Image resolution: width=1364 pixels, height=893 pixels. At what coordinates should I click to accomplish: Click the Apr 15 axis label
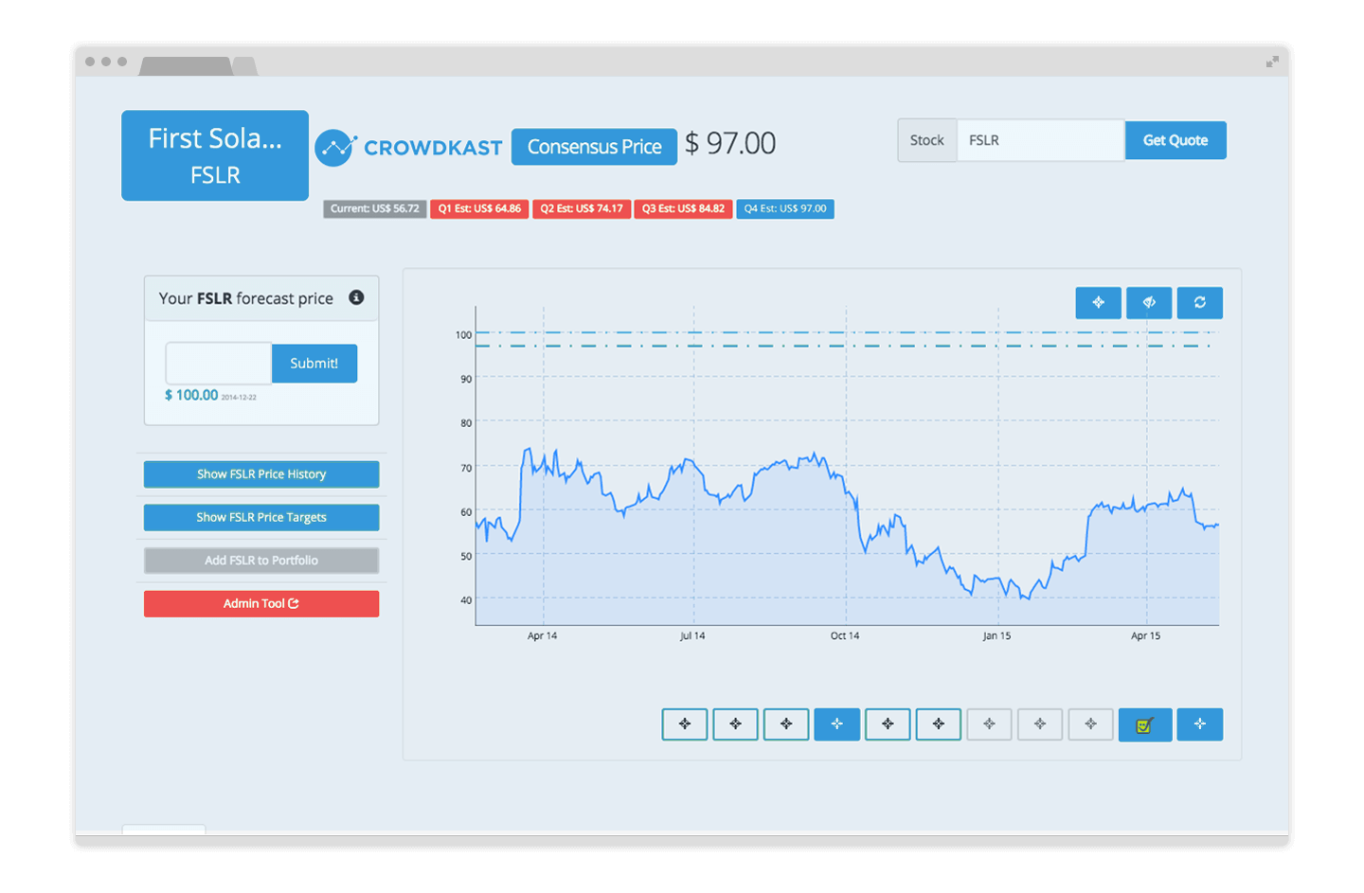coord(1146,635)
